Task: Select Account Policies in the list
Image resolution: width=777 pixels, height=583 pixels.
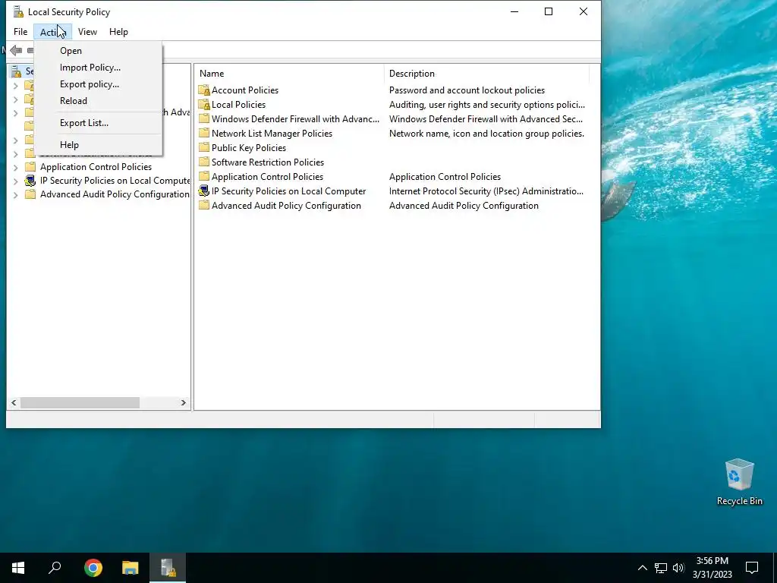Action: [245, 90]
